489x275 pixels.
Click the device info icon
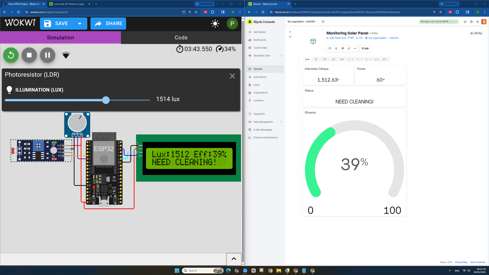click(x=330, y=48)
